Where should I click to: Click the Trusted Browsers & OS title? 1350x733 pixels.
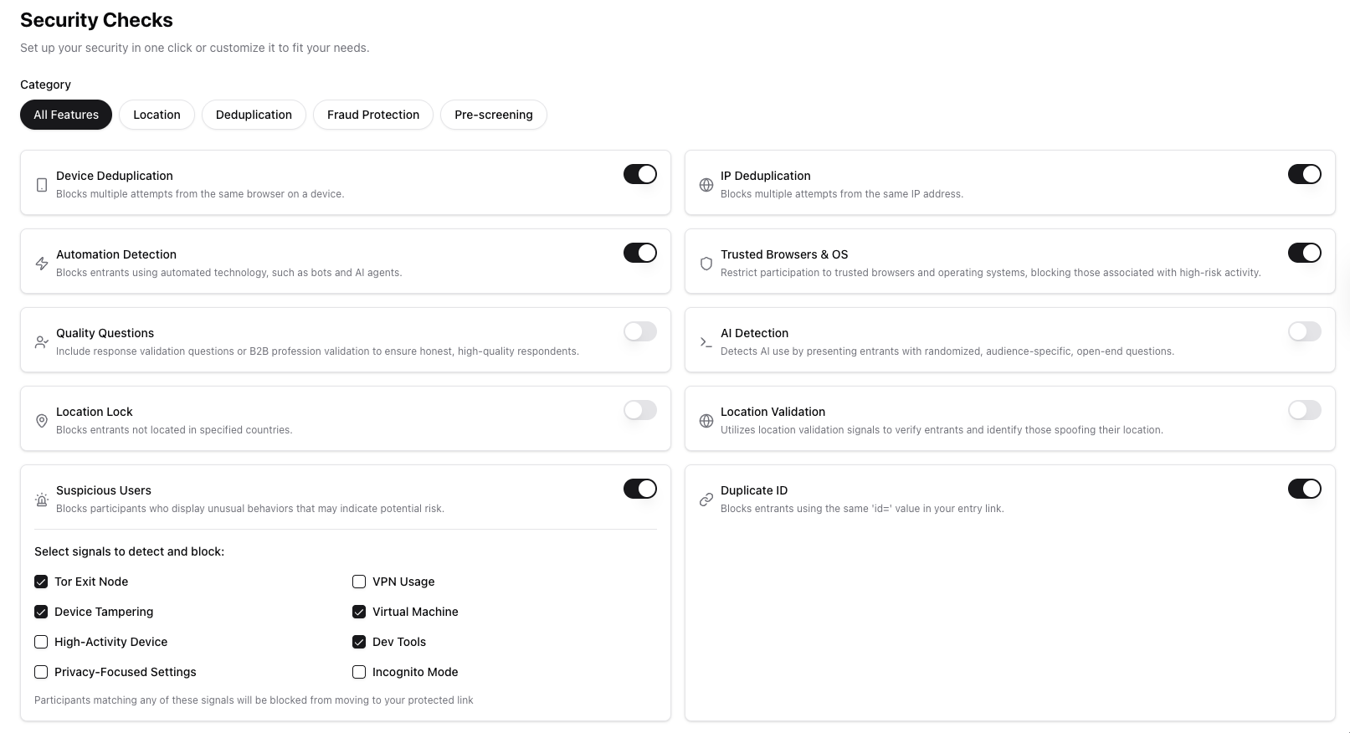coord(784,254)
